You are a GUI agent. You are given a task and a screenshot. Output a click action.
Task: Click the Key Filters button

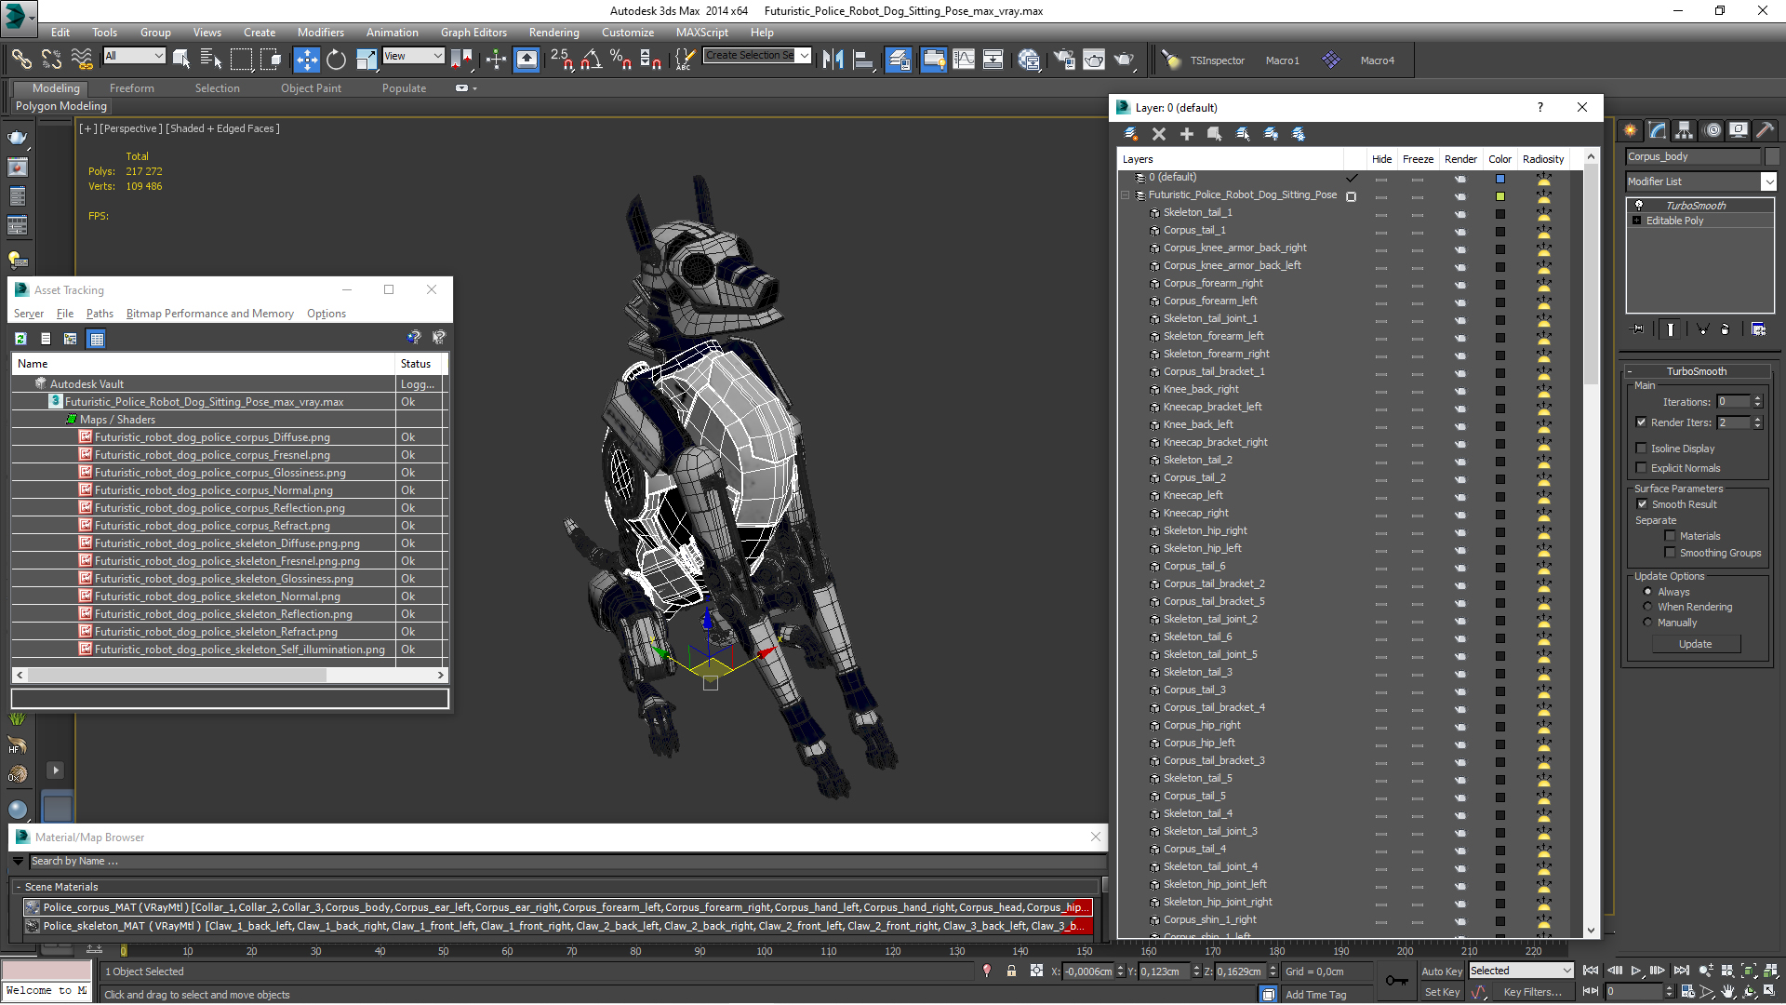(x=1532, y=992)
